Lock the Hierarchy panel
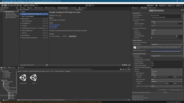This screenshot has width=184, height=103. [16, 8]
